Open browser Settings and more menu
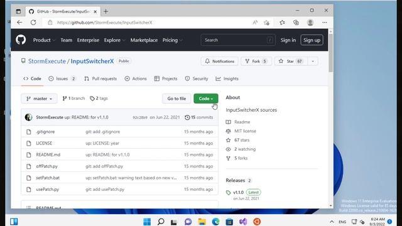This screenshot has width=402, height=226. click(325, 23)
